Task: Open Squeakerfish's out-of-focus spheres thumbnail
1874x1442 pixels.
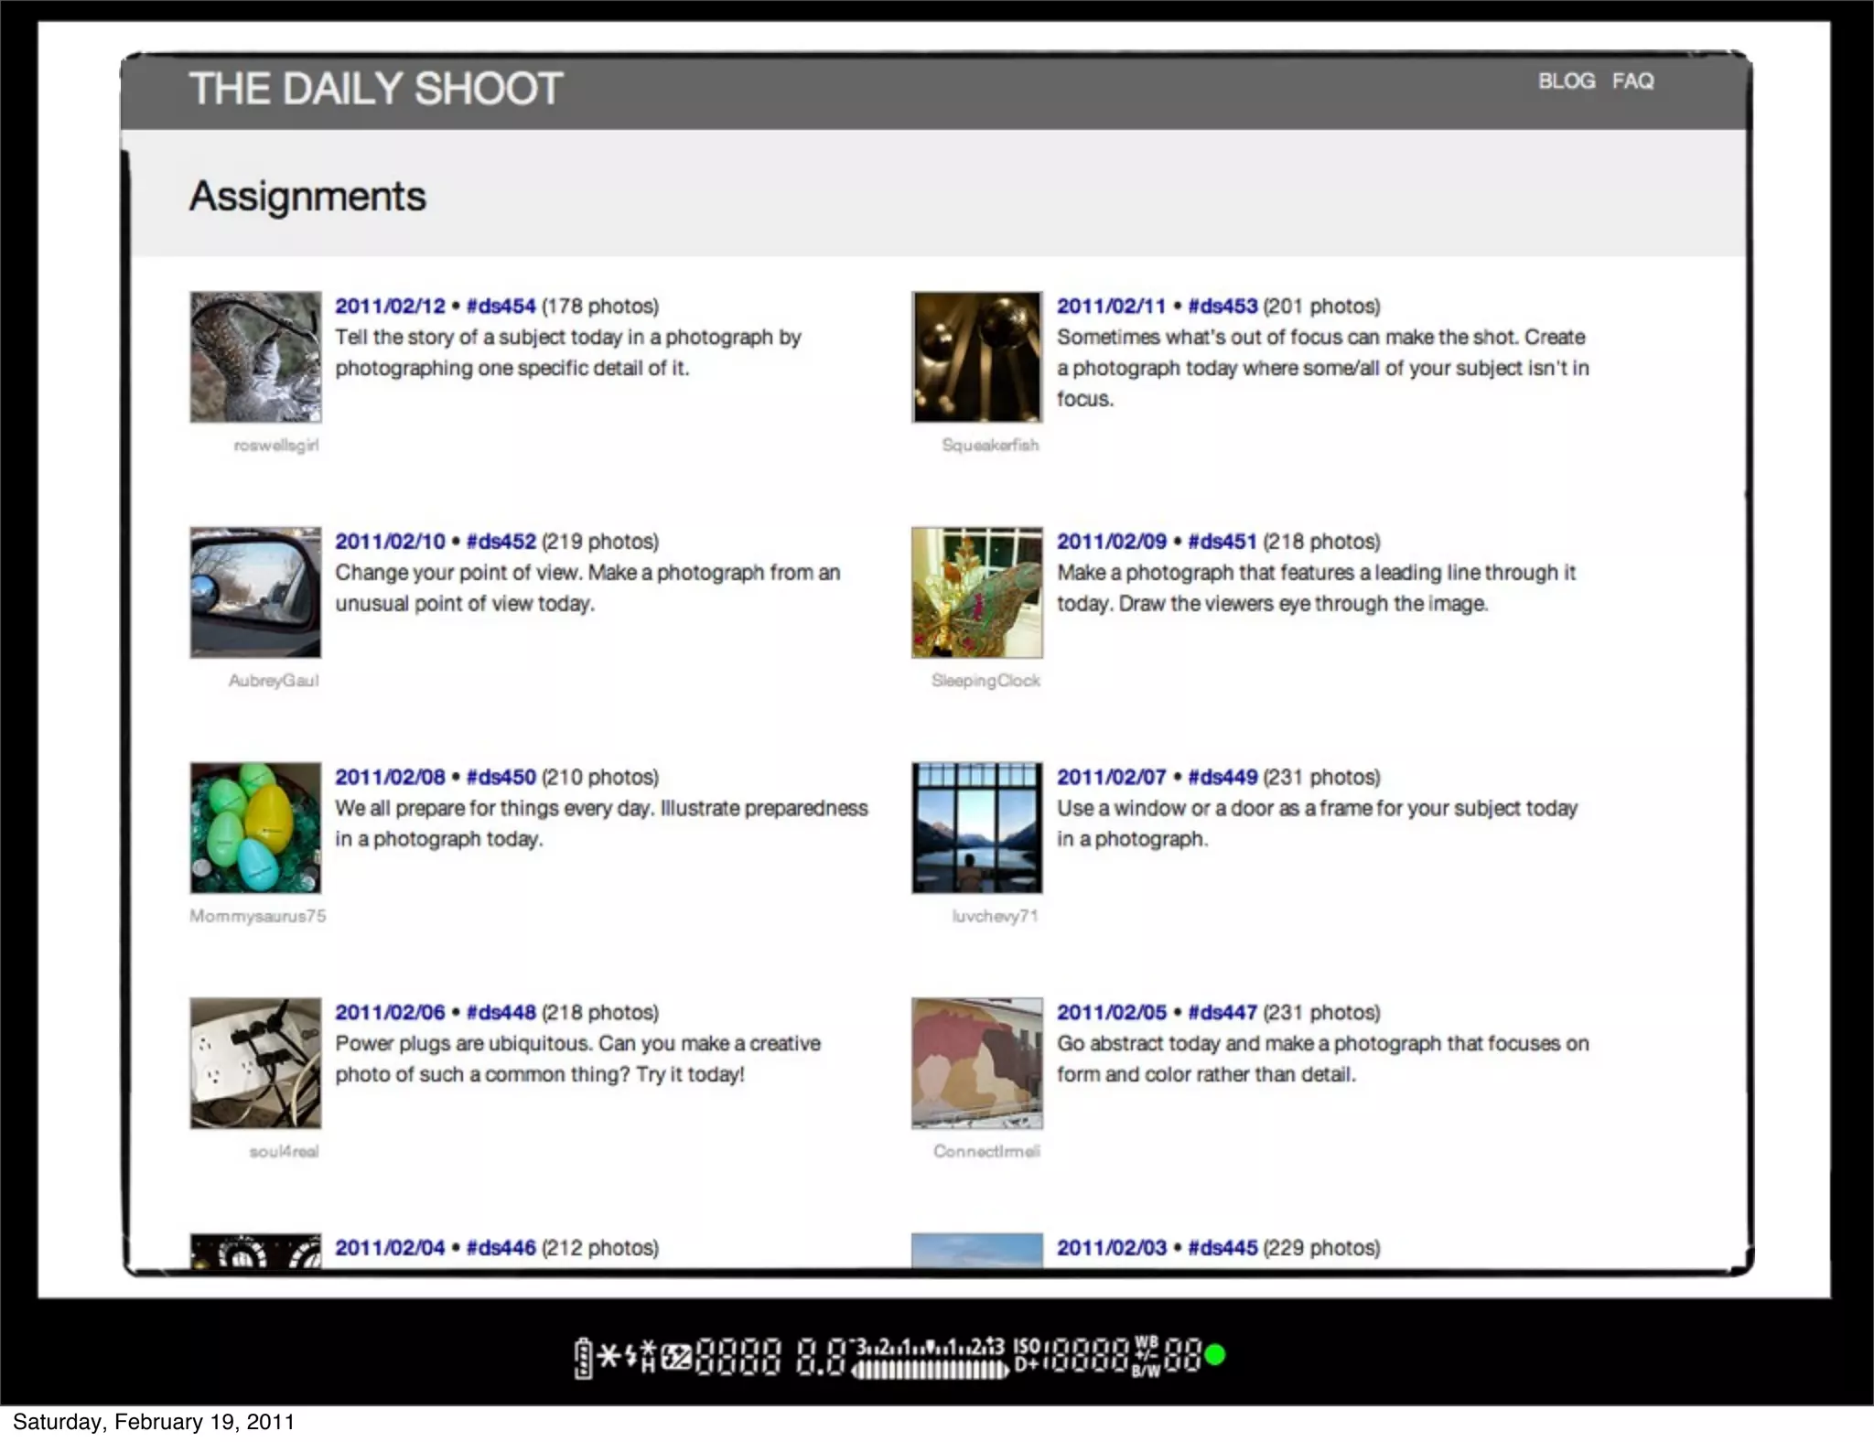Action: click(976, 357)
